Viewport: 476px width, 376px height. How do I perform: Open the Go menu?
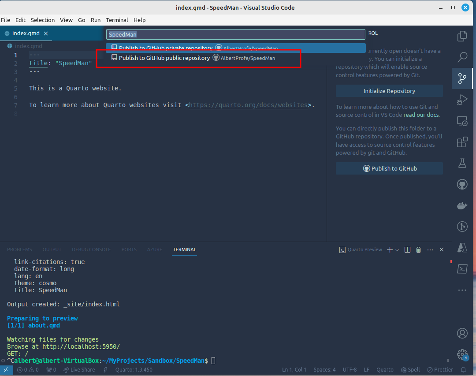pos(82,20)
